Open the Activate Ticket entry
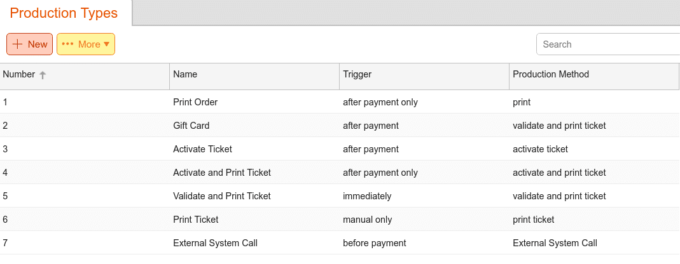Viewport: 680px width, 264px height. [x=202, y=149]
